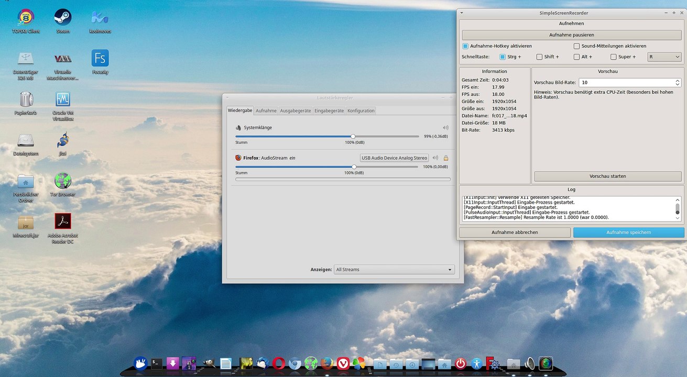
Task: Launch Vivaldi browser from the dock
Action: [343, 363]
